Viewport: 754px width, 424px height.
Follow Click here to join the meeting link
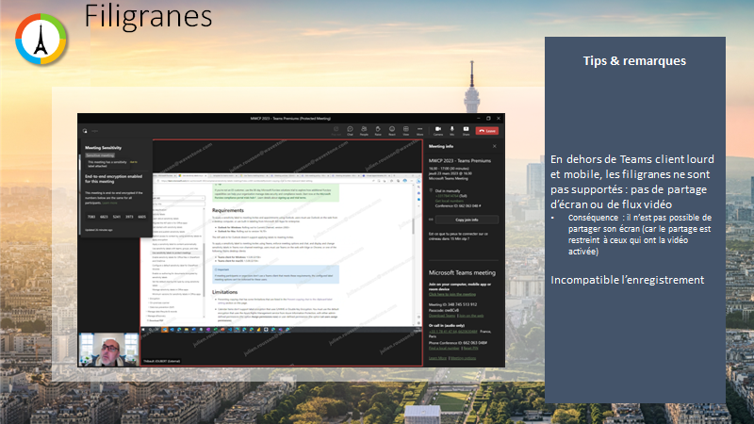click(x=452, y=294)
